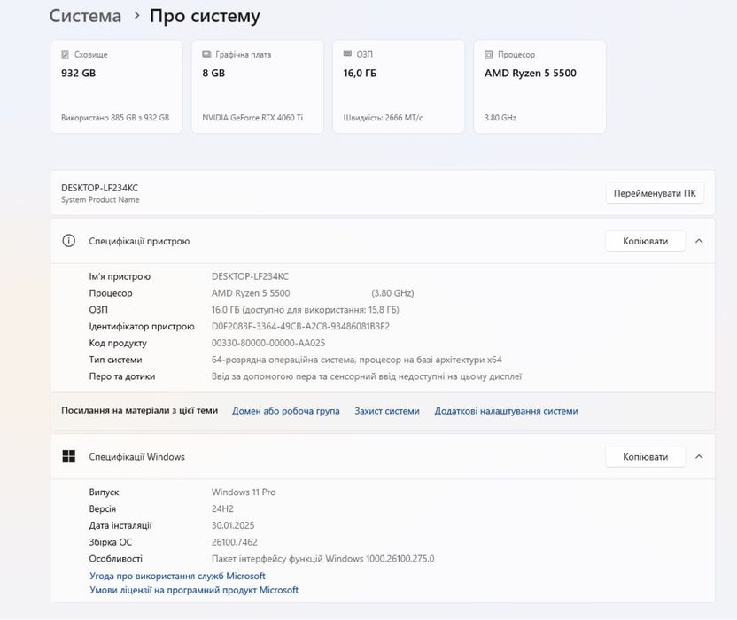Viewport: 737px width, 620px height.
Task: Click the processor icon beside Процесор label
Action: 489,55
